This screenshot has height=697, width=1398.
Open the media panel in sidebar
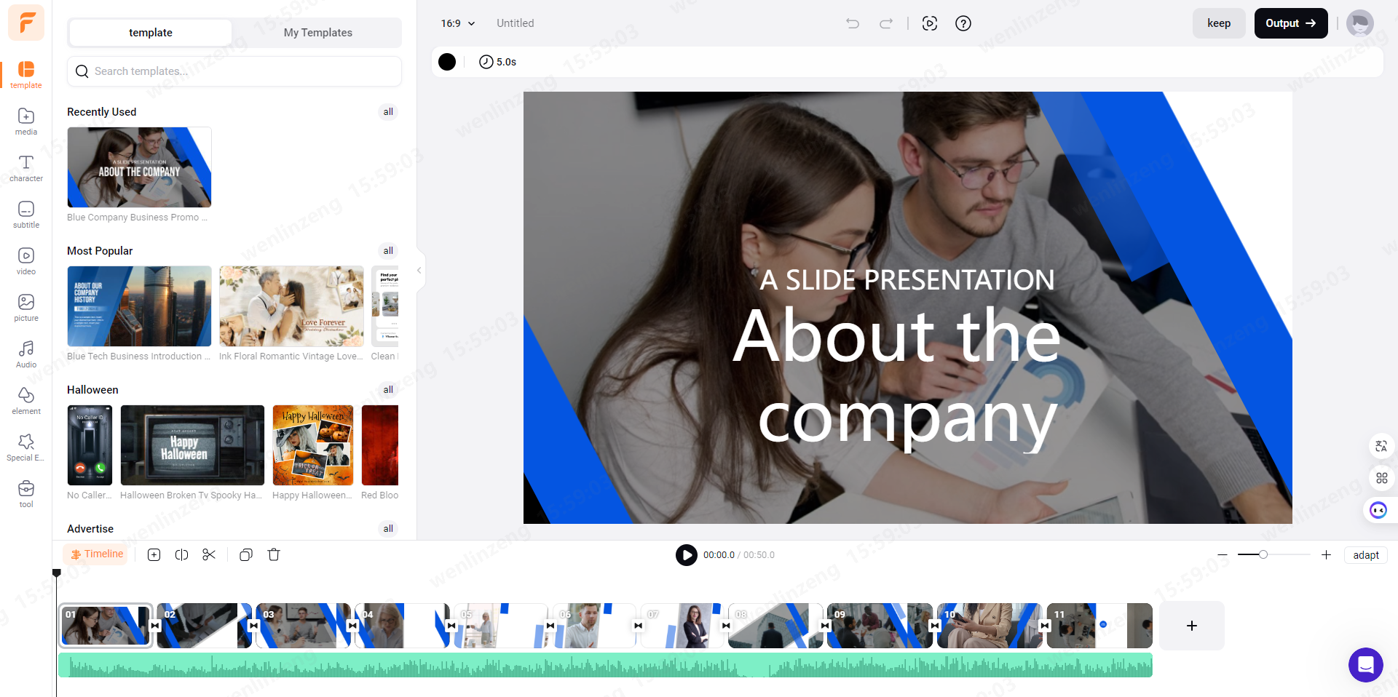coord(26,122)
